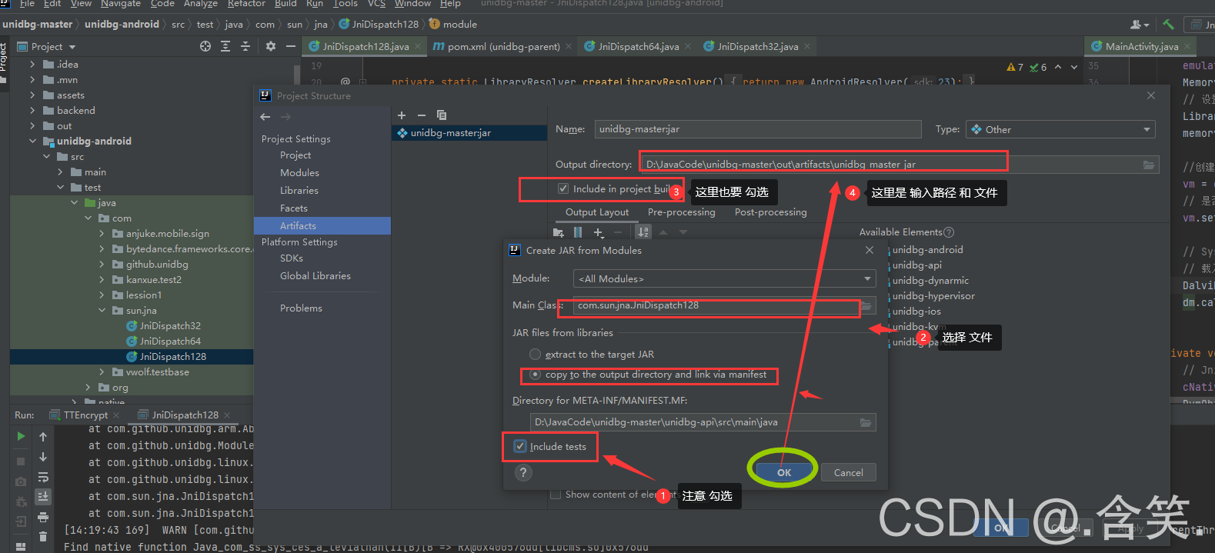The image size is (1215, 553).
Task: Click the Expand All icon in Project panel
Action: click(x=225, y=46)
